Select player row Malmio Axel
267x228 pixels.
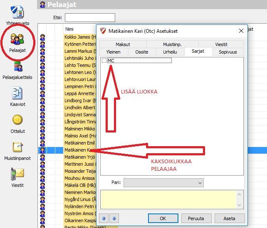[67, 136]
